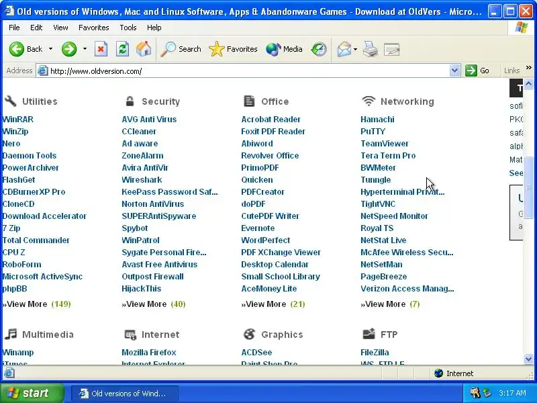Open the WinRAR link
This screenshot has height=403, width=537.
18,120
